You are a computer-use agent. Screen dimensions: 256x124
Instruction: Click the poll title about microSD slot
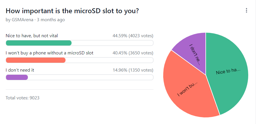73,11
